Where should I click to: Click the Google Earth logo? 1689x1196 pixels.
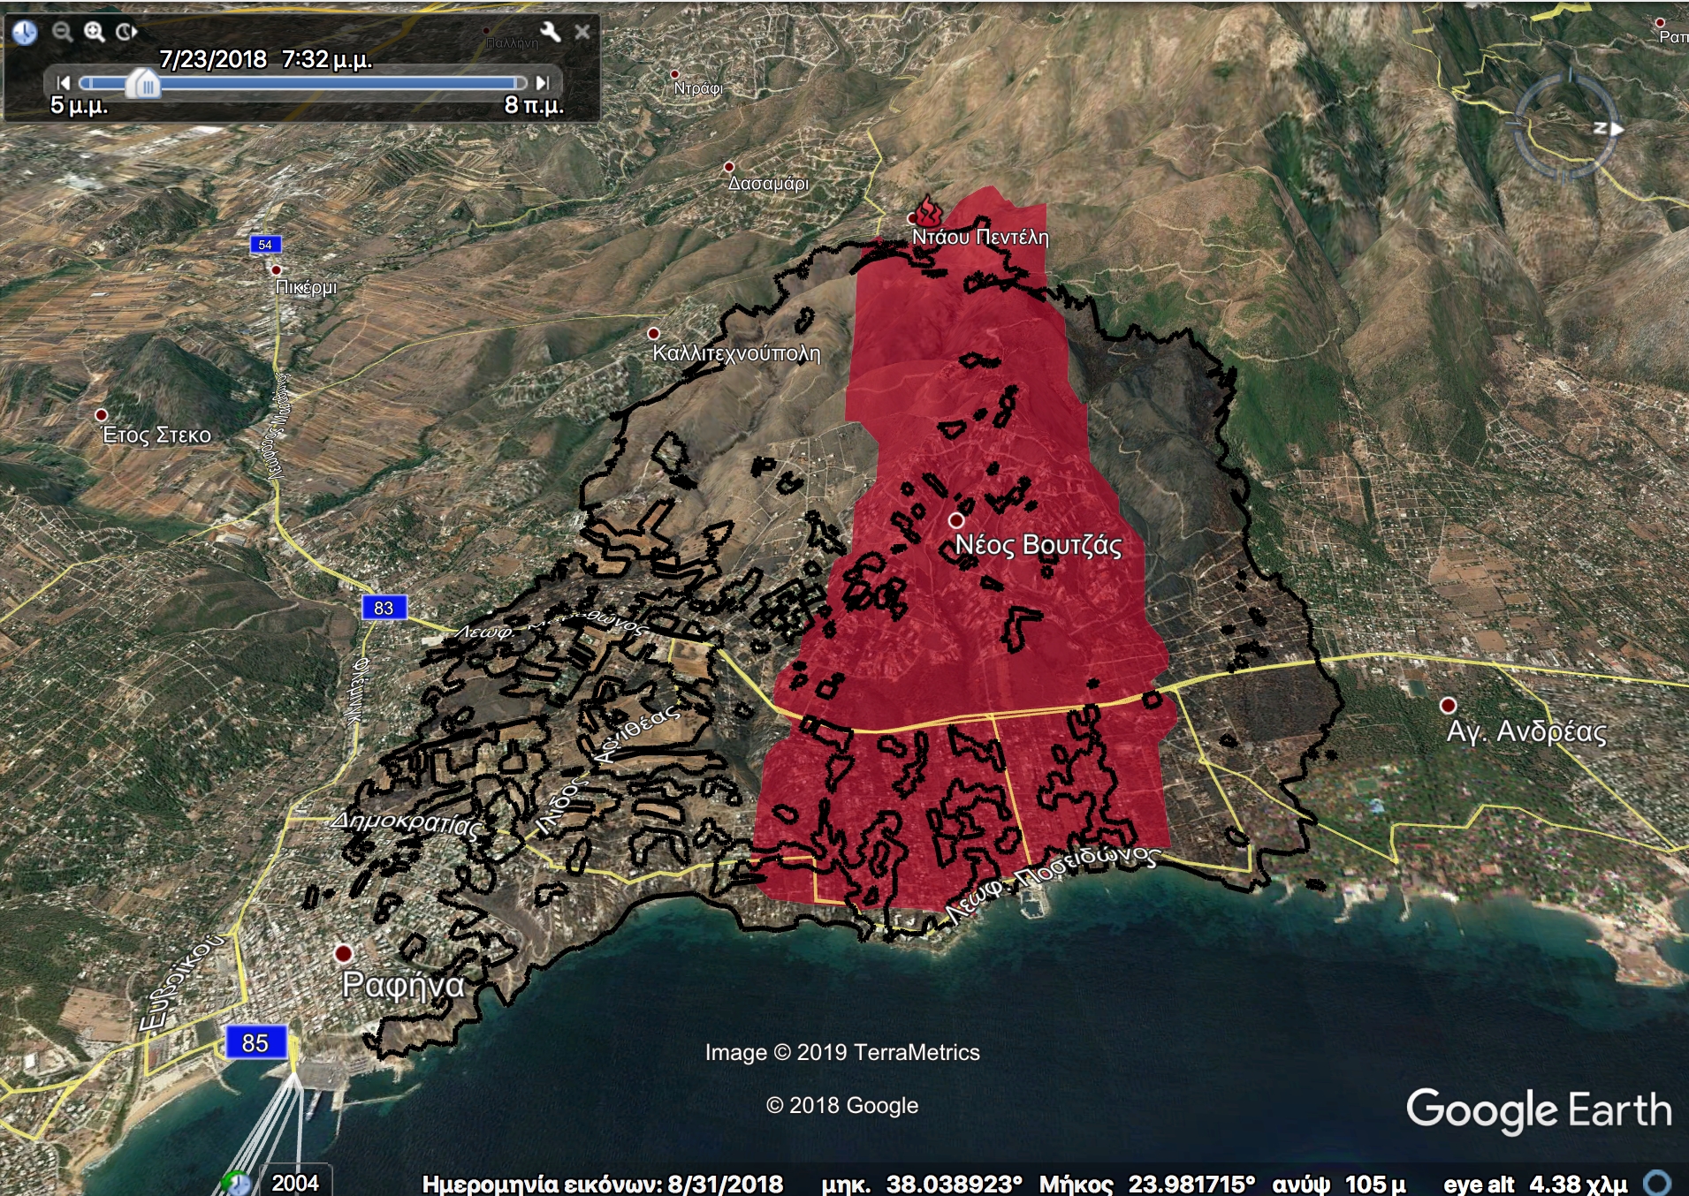tap(1538, 1110)
